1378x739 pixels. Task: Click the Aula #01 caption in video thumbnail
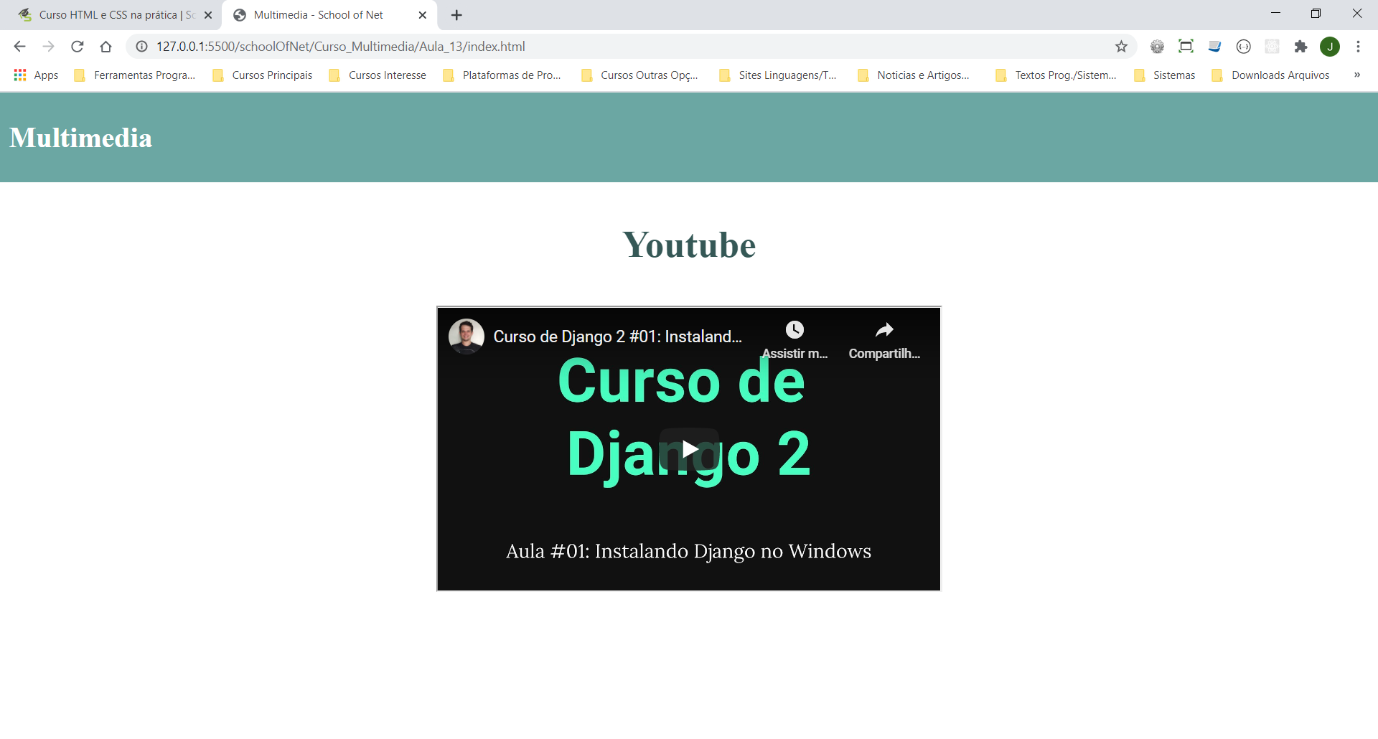[x=688, y=551]
